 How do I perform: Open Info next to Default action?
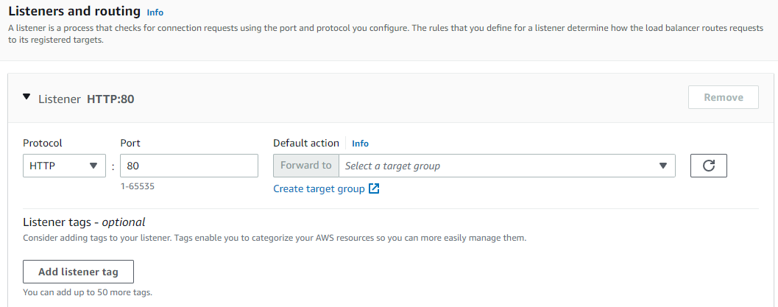point(360,144)
